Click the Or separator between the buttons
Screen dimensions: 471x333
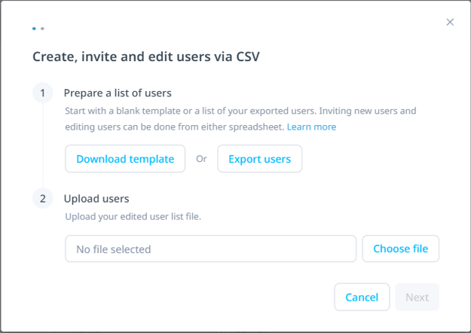click(x=201, y=158)
